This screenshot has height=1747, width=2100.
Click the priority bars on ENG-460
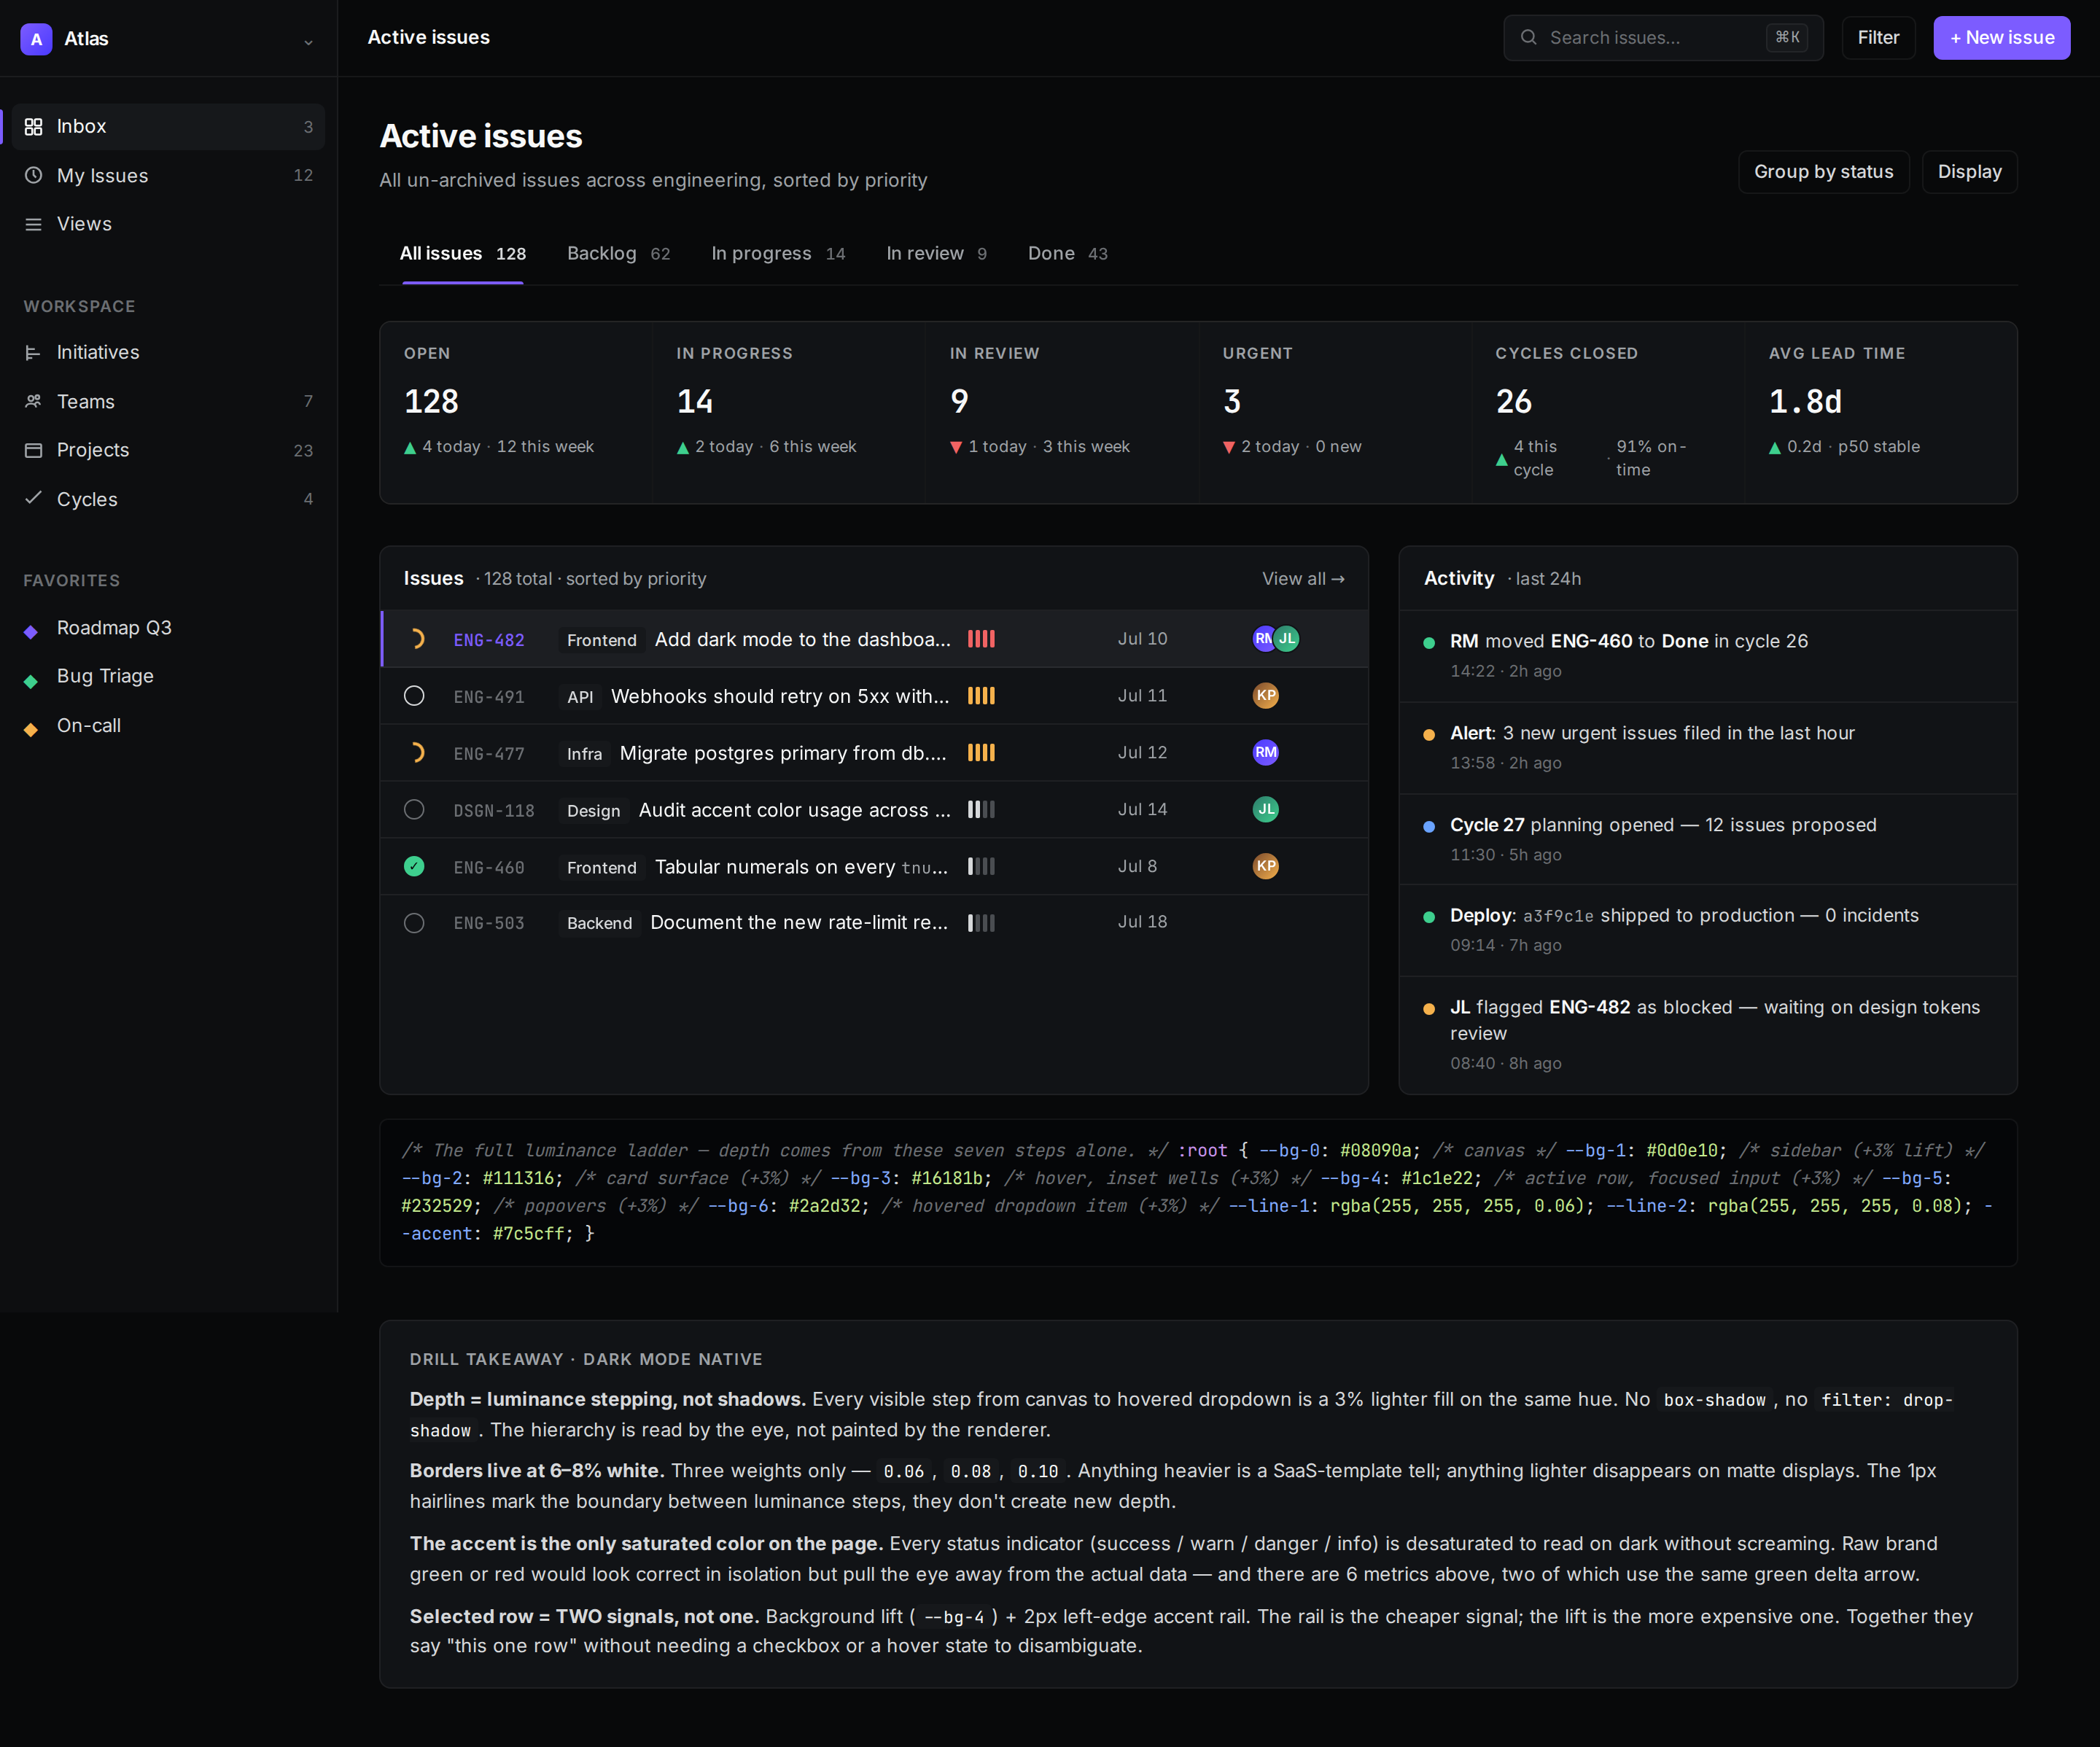point(981,867)
